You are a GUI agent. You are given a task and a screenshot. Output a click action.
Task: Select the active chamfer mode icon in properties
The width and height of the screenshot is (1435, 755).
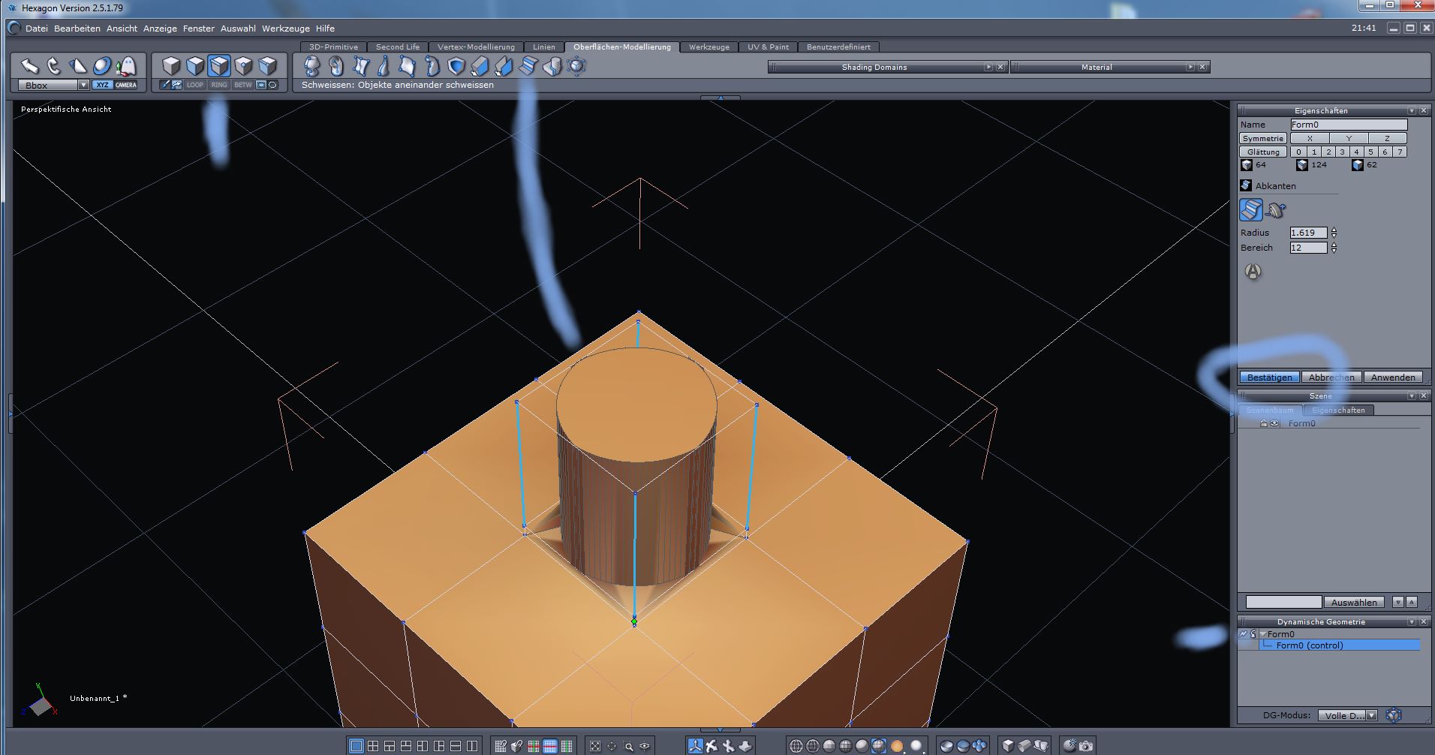(x=1250, y=209)
